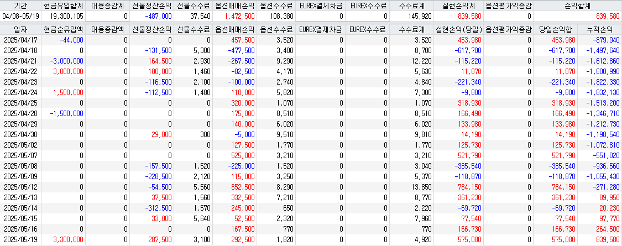Select the option loss -477,500 on 04/18

[242, 50]
